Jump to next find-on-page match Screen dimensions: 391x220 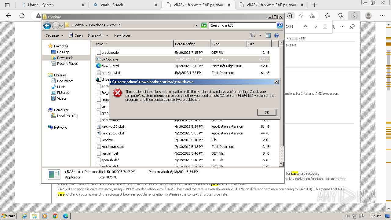(x=315, y=27)
